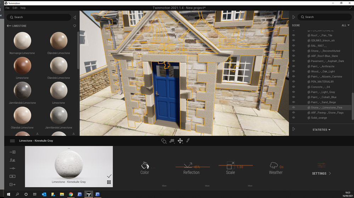Open File Explorer from the taskbar
This screenshot has width=354, height=198.
62,194
